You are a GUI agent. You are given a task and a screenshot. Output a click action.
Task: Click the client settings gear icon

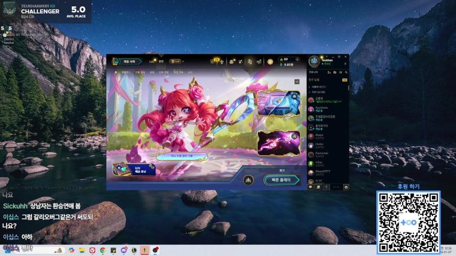click(x=339, y=57)
